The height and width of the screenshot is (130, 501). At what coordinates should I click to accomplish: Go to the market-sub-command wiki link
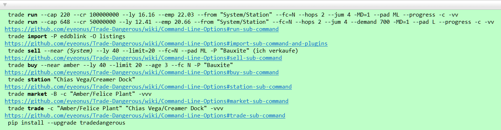pyautogui.click(x=146, y=101)
